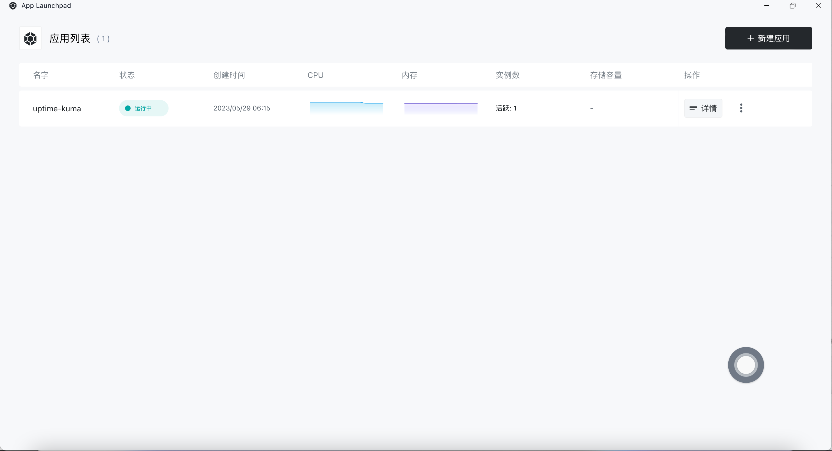Click the 内存 column header
The height and width of the screenshot is (451, 832).
pyautogui.click(x=410, y=75)
